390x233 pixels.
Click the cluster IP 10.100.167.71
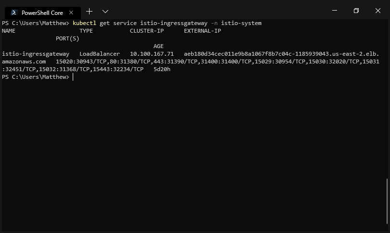152,54
